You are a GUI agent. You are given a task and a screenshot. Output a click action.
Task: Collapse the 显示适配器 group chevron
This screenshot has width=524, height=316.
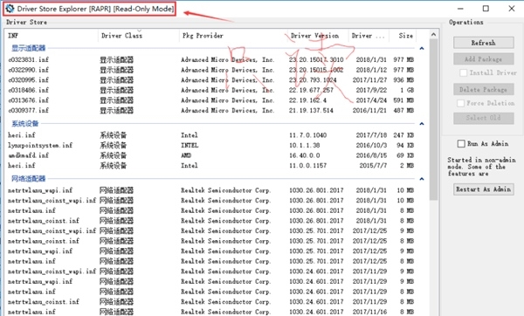tap(422, 48)
